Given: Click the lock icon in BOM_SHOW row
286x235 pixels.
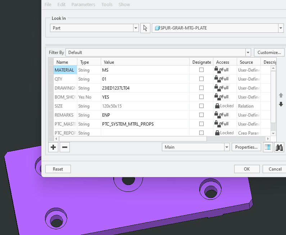Looking at the screenshot, I should pos(217,97).
